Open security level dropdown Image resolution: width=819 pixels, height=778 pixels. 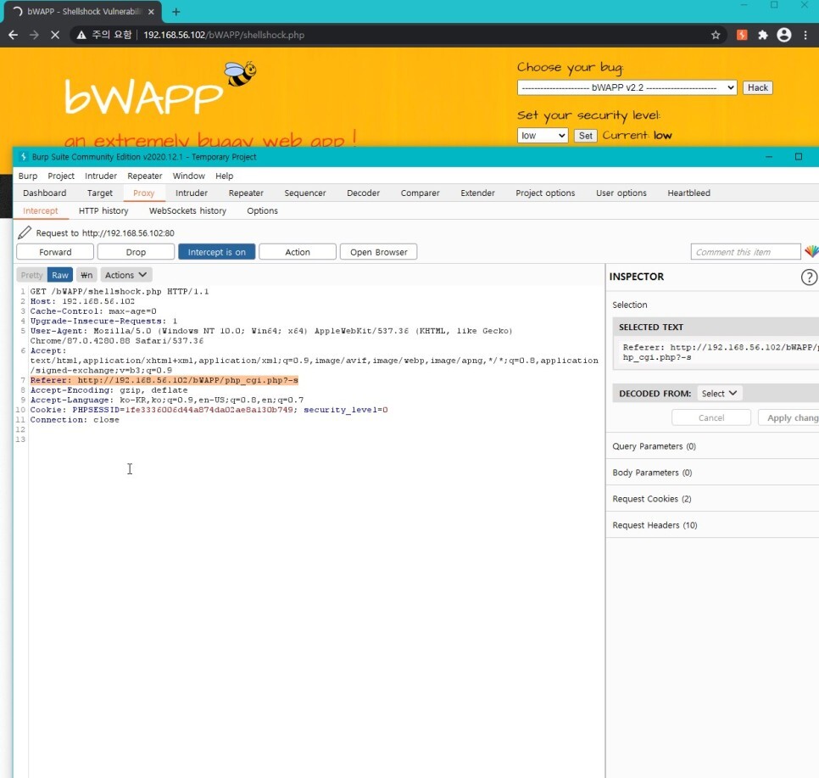click(543, 136)
